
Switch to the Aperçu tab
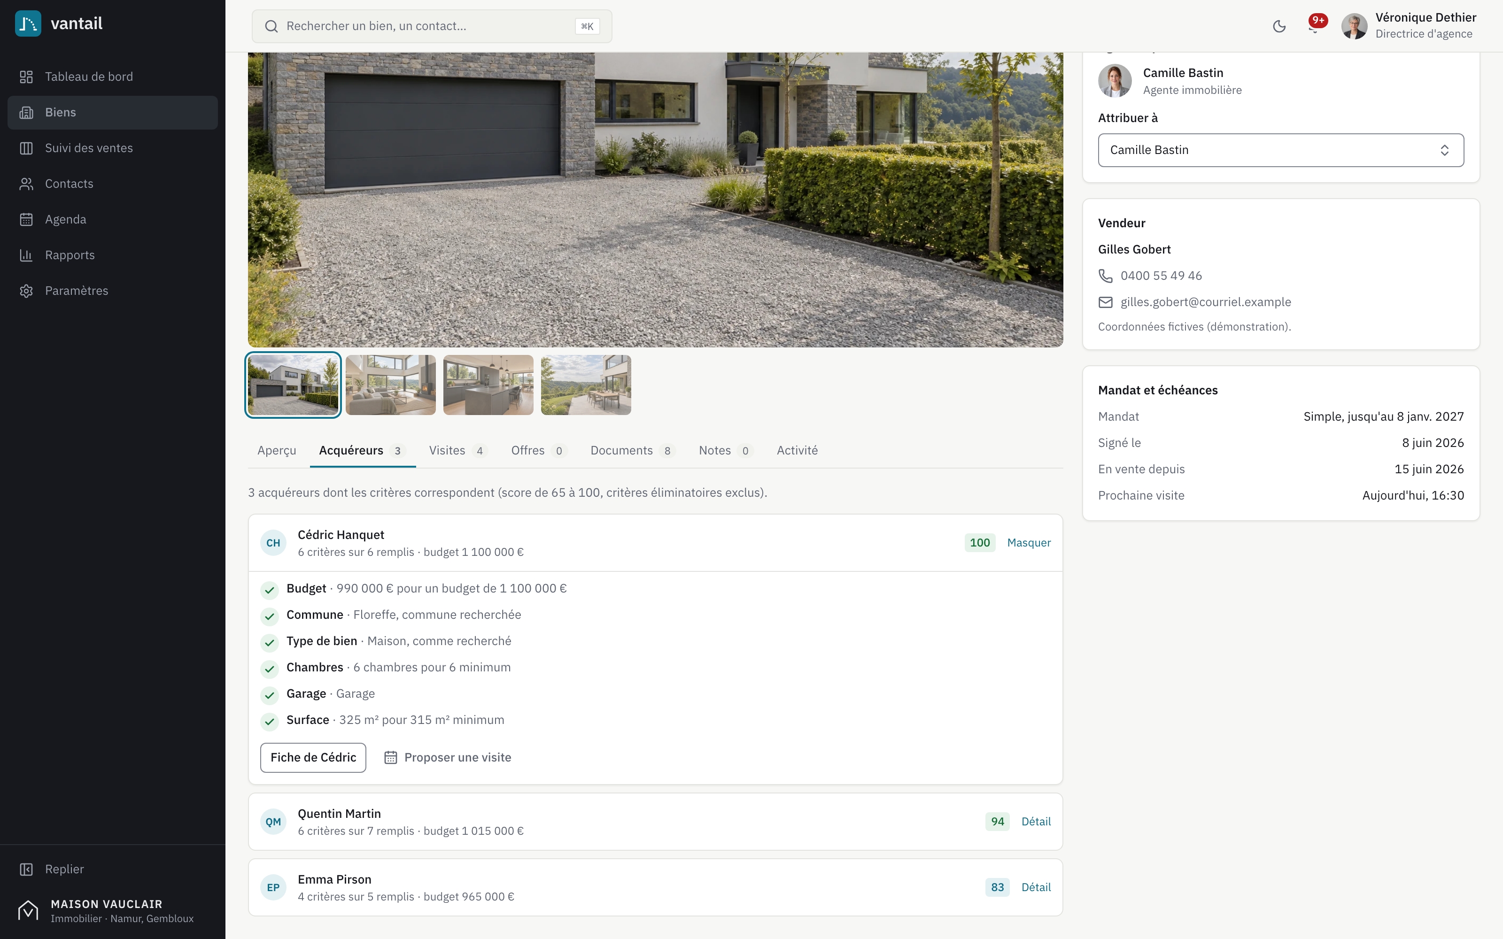click(277, 450)
